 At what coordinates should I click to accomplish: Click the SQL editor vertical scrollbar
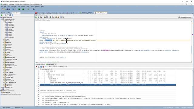tap(191, 42)
